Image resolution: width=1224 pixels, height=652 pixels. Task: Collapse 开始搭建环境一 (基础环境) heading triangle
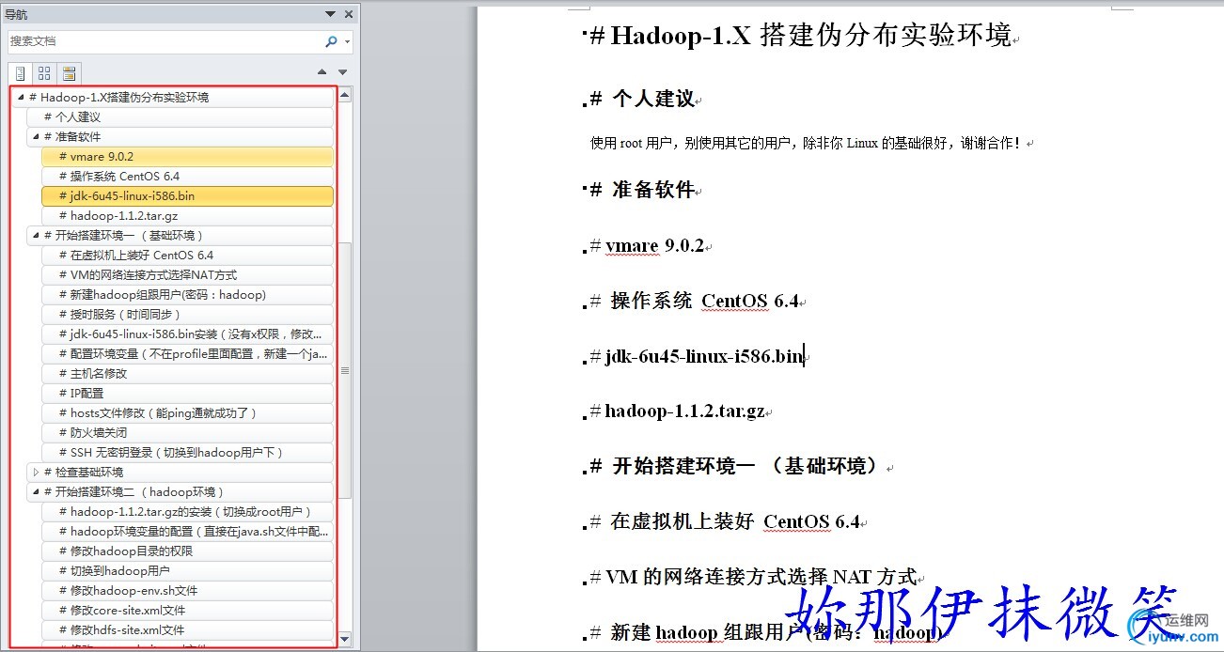click(x=35, y=235)
